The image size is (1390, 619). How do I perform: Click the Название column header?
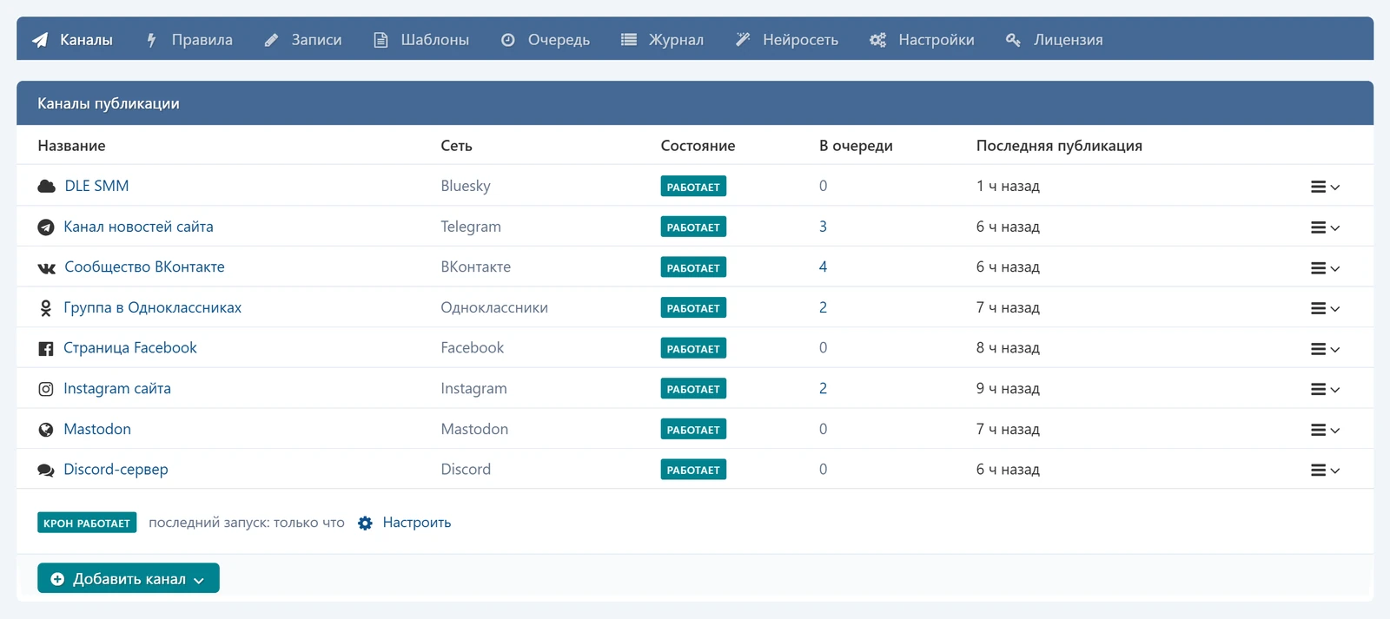(x=71, y=146)
